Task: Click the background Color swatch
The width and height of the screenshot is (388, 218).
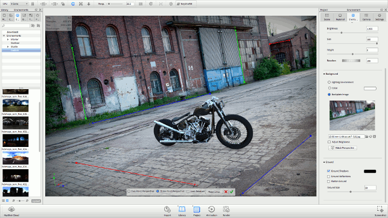Action: click(370, 88)
